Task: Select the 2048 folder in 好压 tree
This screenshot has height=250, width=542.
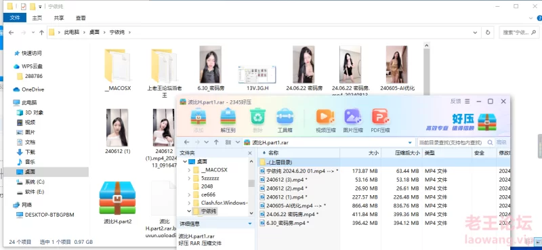Action: pos(203,186)
